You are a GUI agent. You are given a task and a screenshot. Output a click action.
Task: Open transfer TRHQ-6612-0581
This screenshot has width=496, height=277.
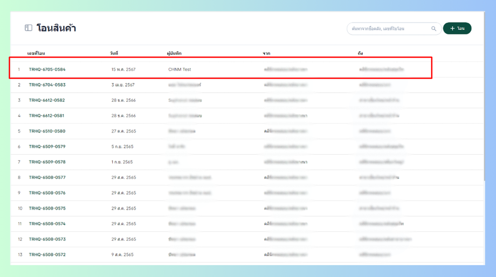(x=46, y=116)
